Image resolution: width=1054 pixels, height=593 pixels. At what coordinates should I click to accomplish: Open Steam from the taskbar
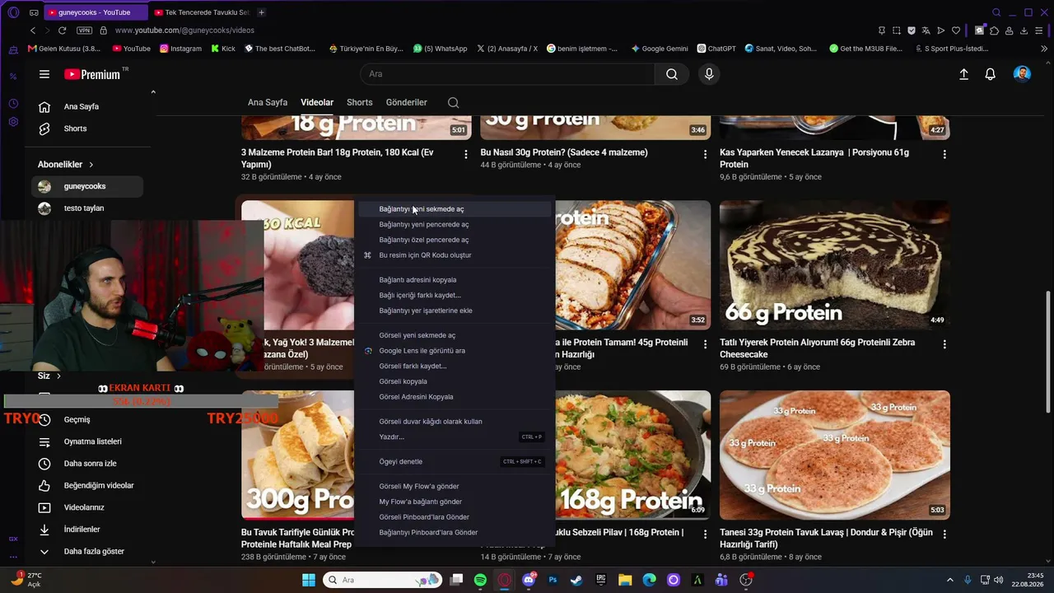pos(576,580)
